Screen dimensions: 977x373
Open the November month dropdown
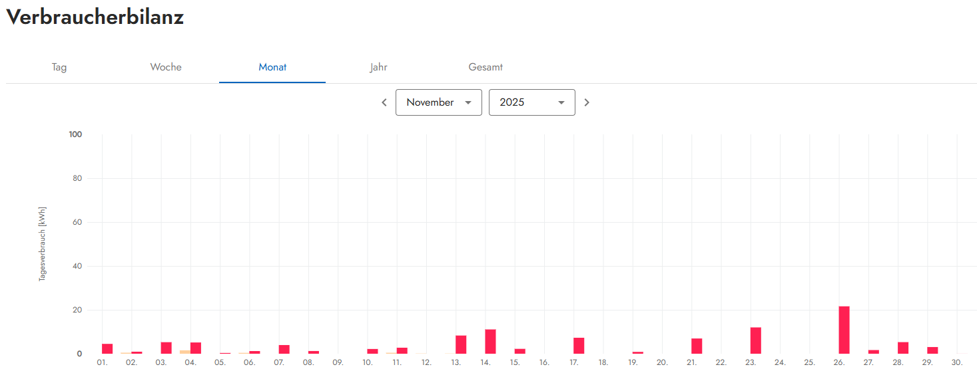click(438, 102)
